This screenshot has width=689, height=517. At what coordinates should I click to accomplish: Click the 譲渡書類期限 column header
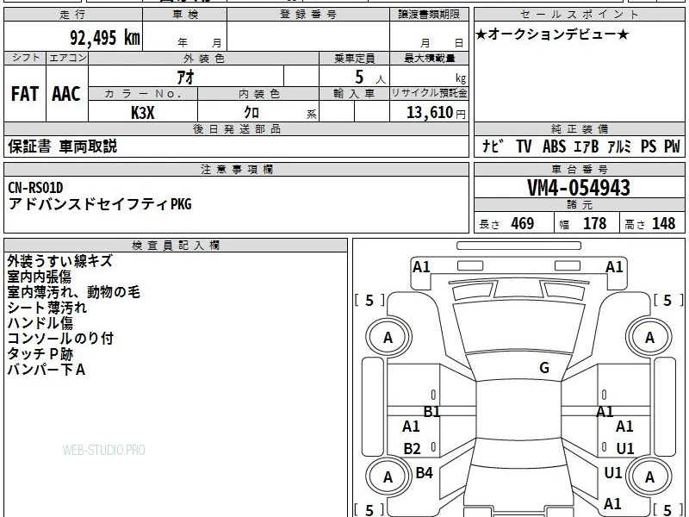[429, 15]
